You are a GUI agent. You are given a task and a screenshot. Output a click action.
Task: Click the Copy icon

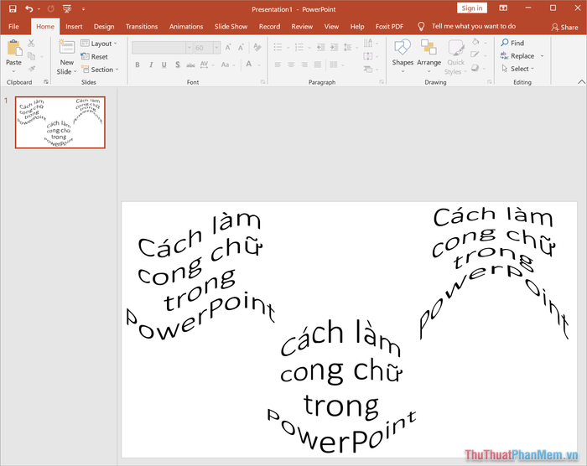pyautogui.click(x=32, y=56)
